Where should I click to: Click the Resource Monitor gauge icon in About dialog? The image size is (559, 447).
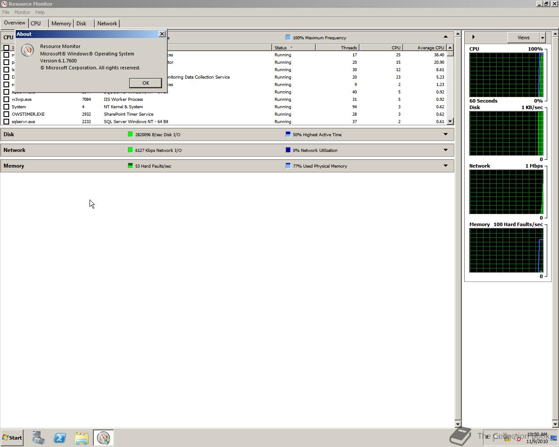click(x=27, y=50)
